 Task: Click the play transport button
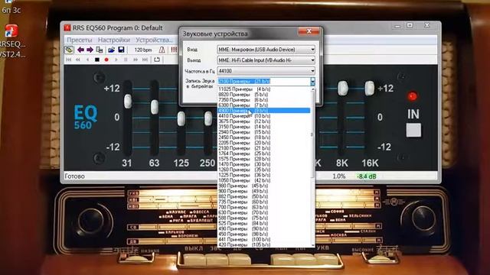coord(116,60)
